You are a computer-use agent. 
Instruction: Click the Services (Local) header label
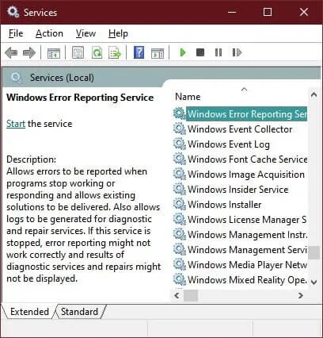(x=62, y=78)
